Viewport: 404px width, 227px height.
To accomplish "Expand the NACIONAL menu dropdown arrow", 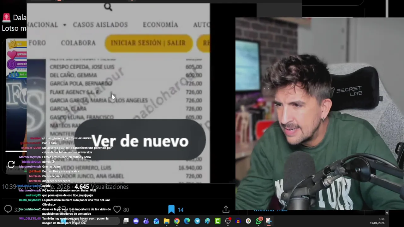I will coord(64,25).
